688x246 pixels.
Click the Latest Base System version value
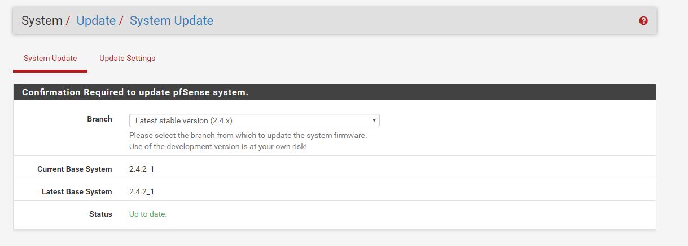[142, 191]
